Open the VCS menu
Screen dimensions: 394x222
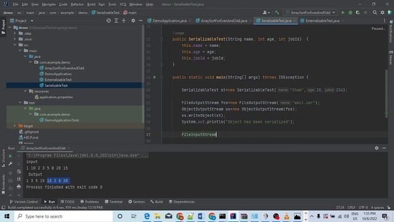[123, 4]
